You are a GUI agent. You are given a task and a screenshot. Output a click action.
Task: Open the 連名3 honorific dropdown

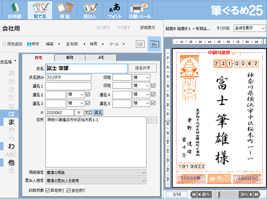pyautogui.click(x=76, y=103)
